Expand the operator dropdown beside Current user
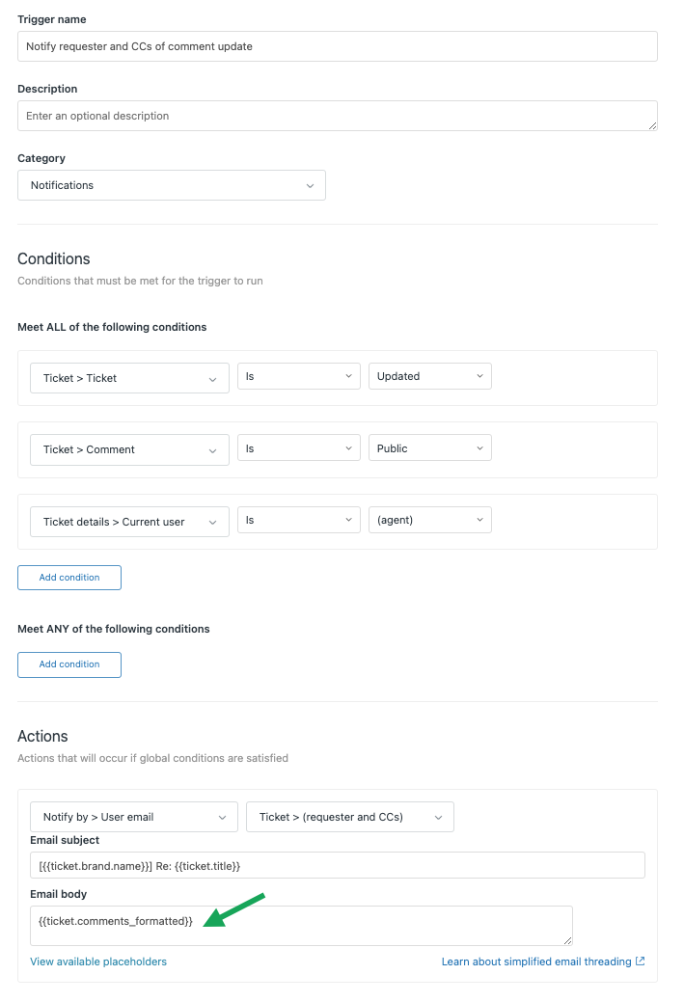The height and width of the screenshot is (1002, 684). click(x=299, y=521)
